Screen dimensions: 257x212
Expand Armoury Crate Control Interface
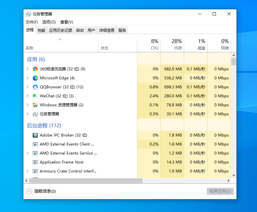pos(28,171)
